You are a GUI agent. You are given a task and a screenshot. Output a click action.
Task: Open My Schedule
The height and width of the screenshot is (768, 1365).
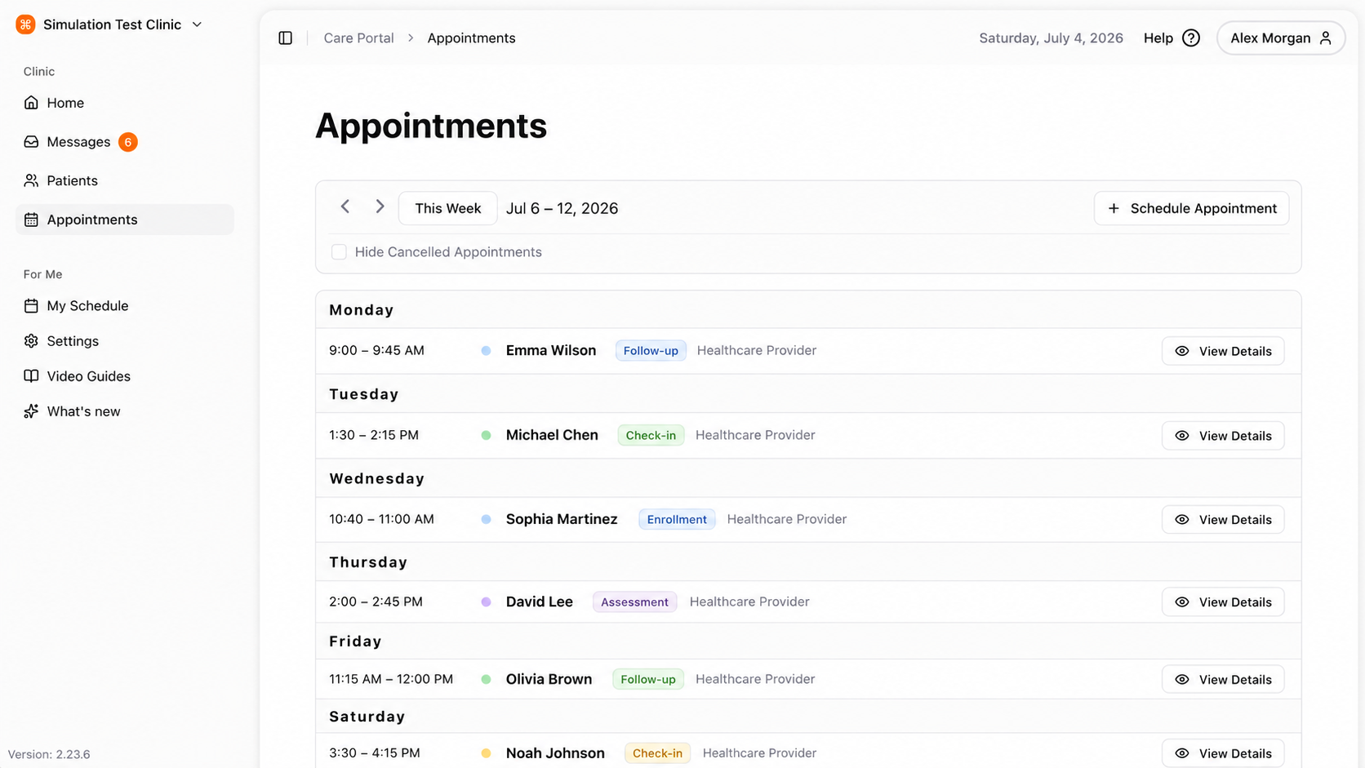tap(124, 306)
